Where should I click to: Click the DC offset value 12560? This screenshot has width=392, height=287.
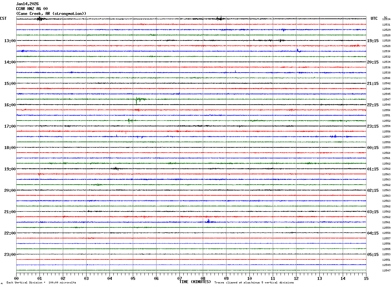tap(386, 153)
